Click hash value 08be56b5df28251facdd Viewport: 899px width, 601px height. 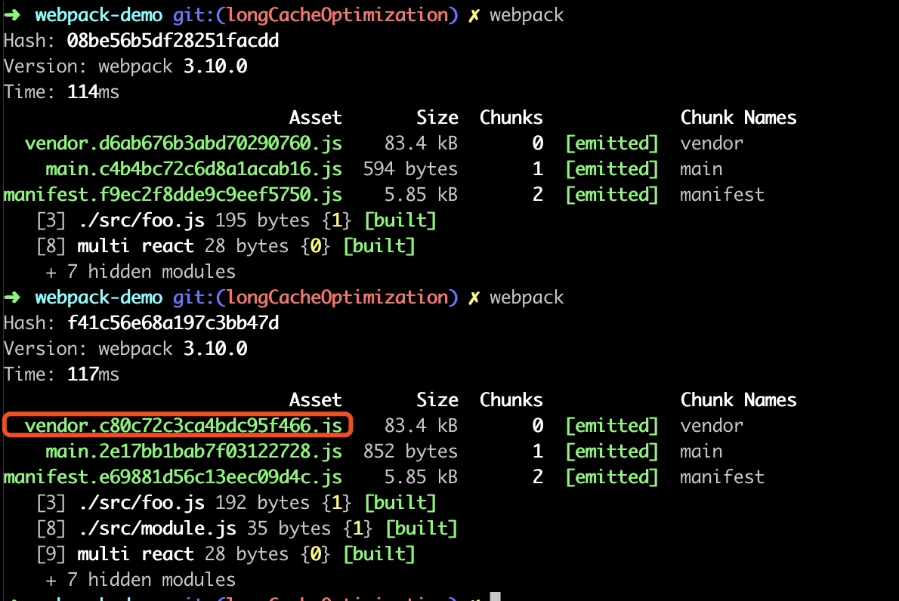172,41
